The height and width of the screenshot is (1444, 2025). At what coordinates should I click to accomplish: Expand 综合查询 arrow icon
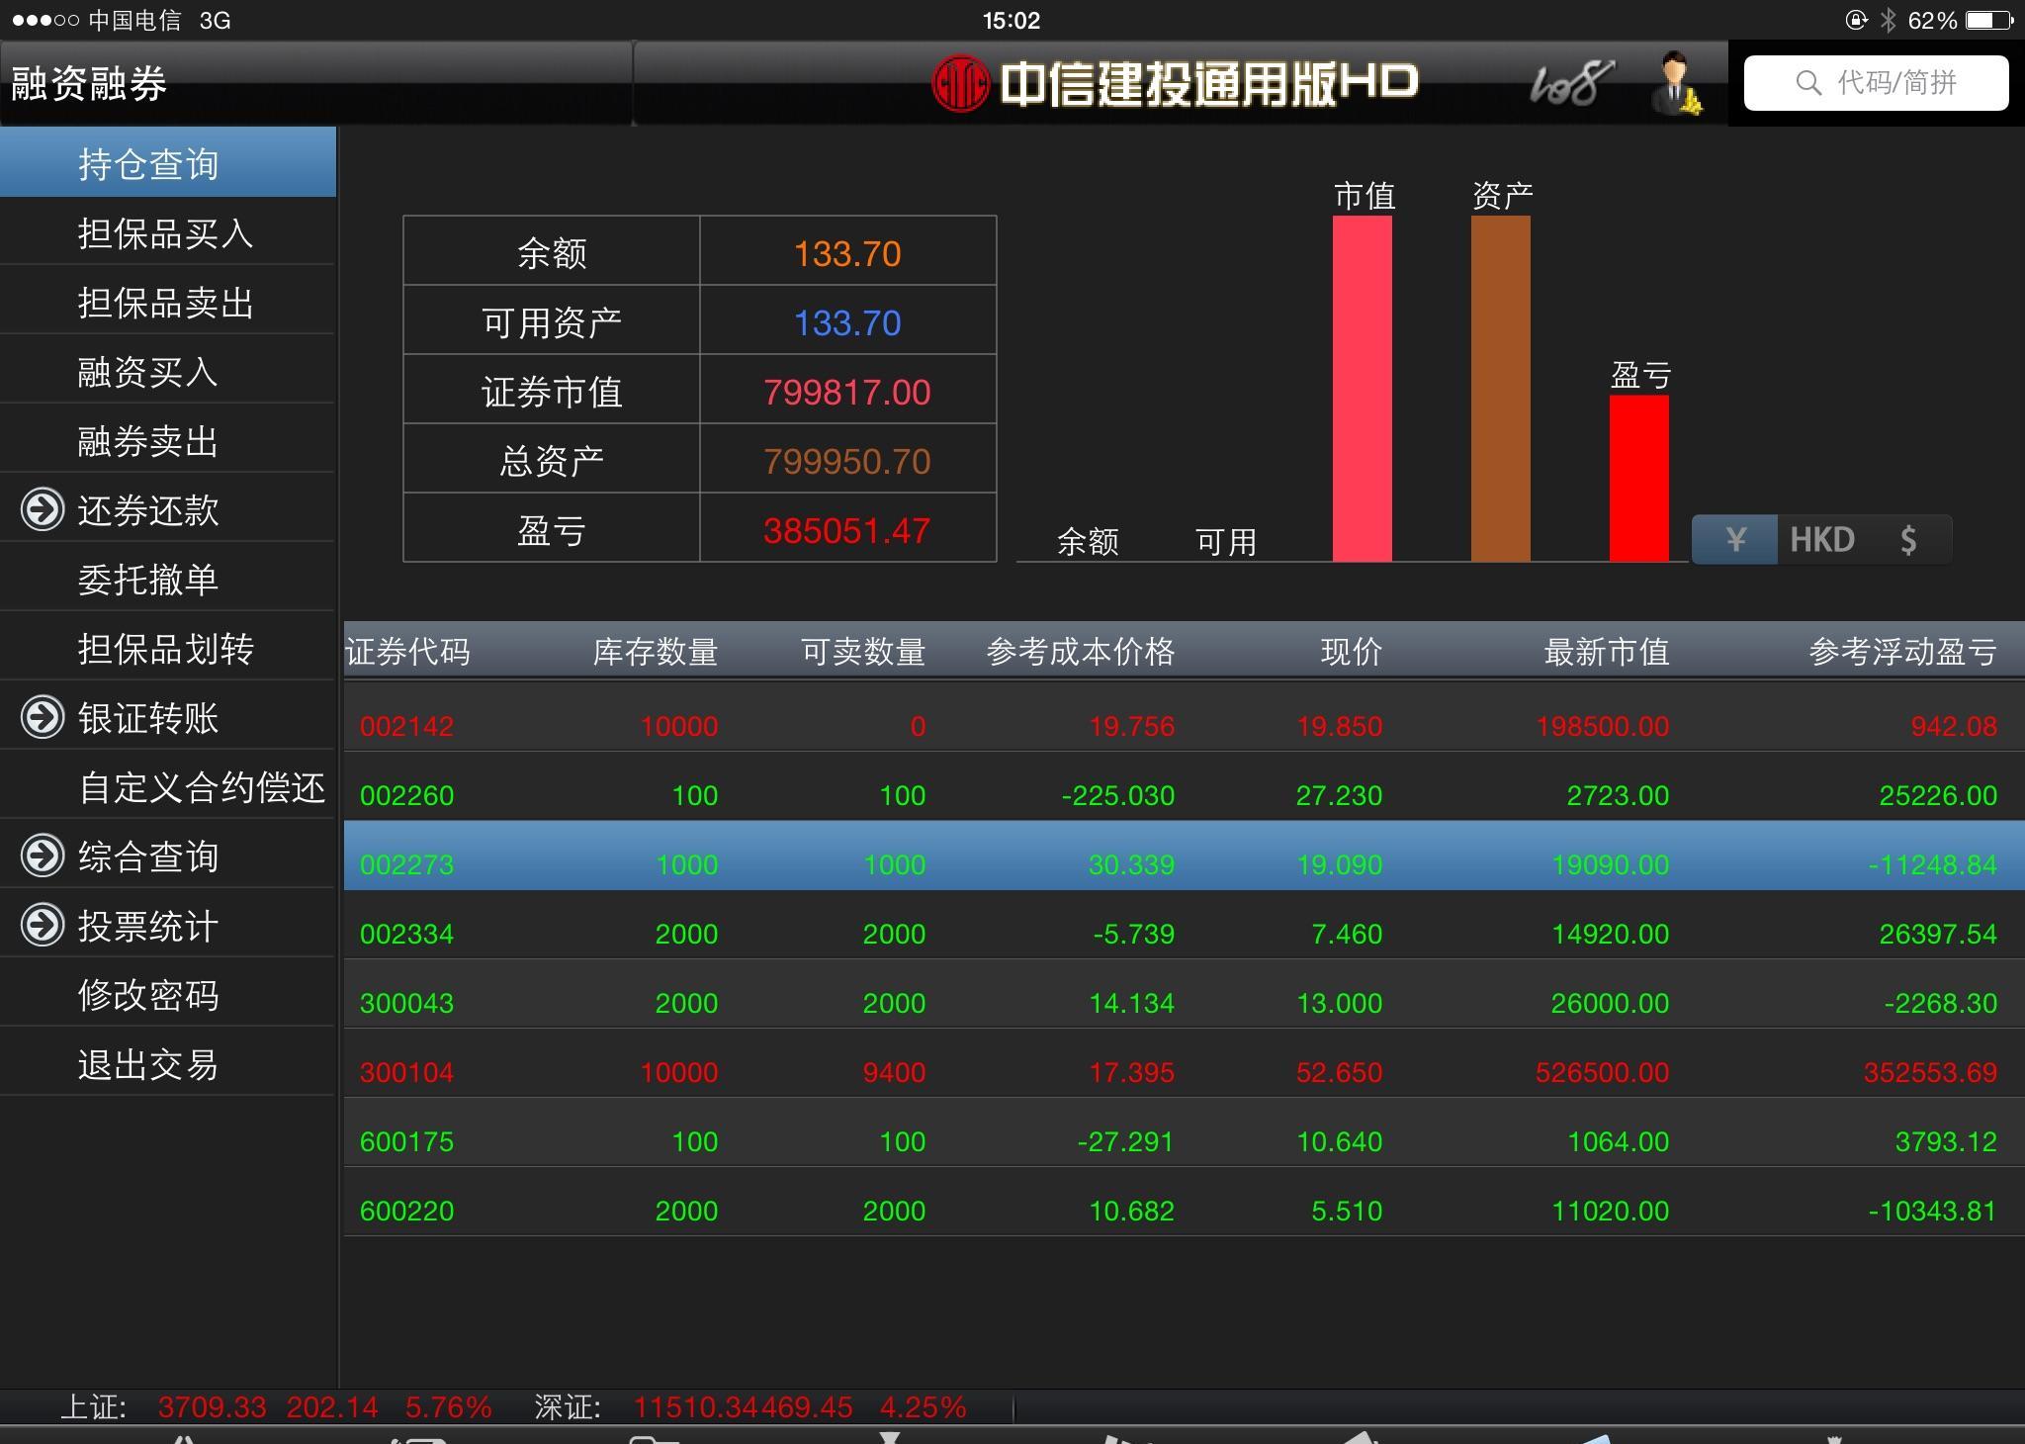[43, 857]
